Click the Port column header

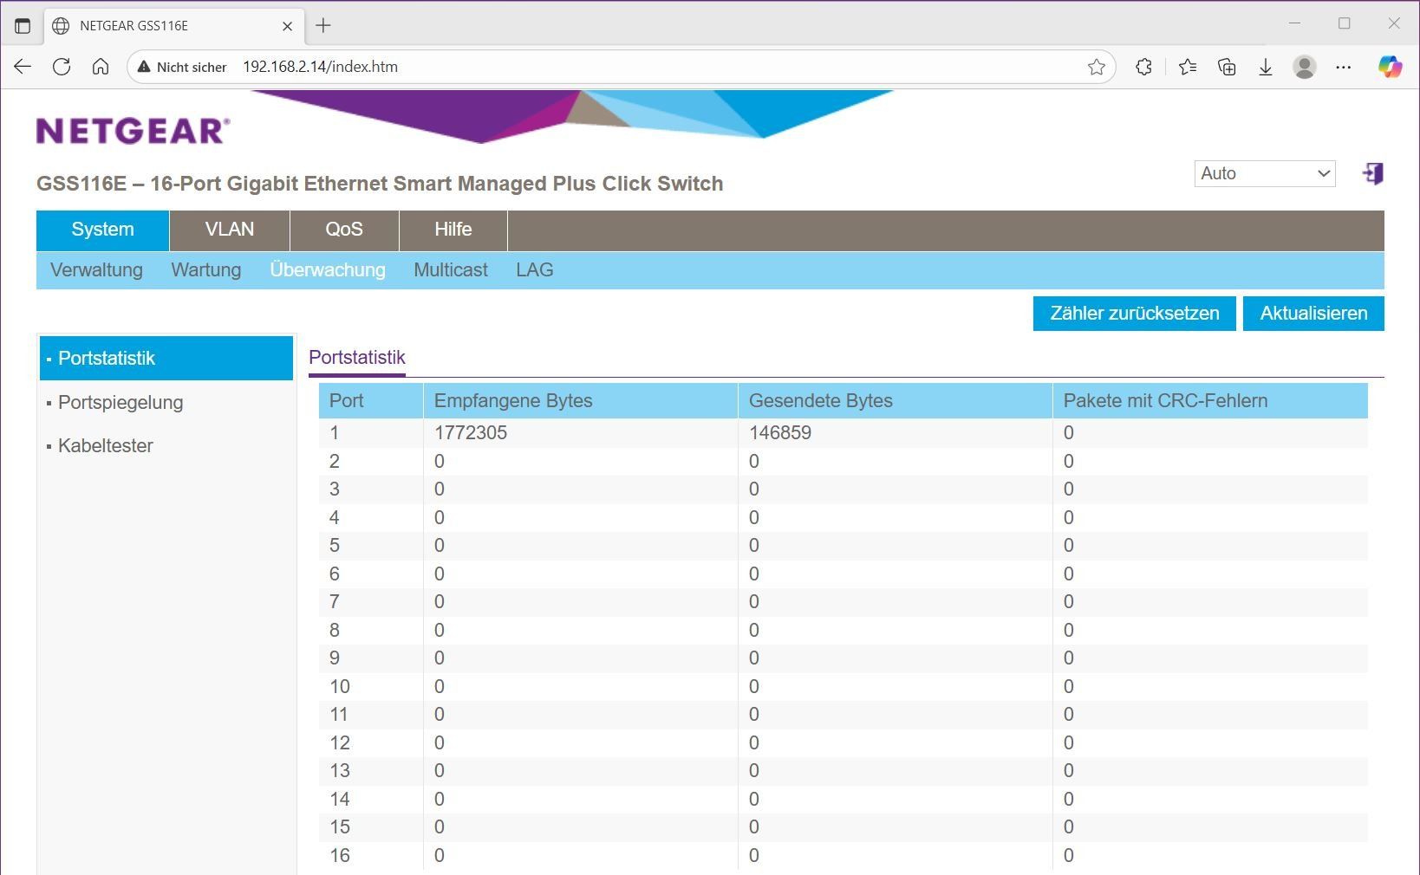point(371,401)
